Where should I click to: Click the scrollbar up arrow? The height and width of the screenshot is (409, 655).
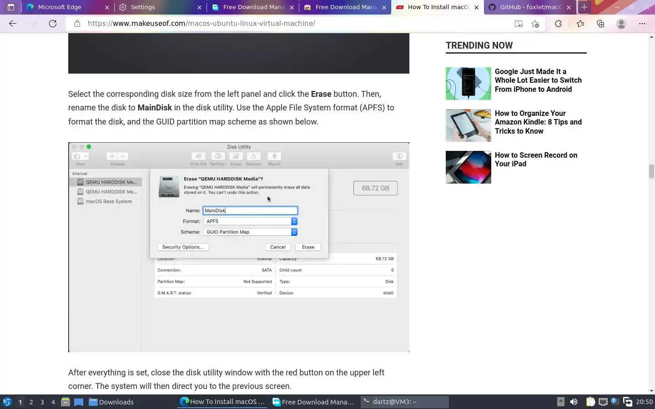[651, 36]
